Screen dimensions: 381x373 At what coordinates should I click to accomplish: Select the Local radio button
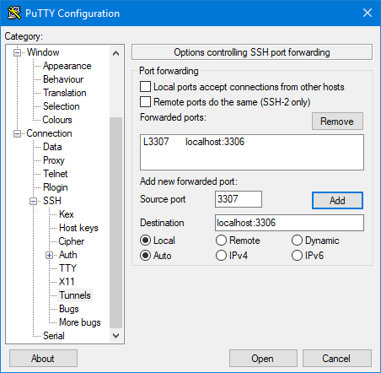(145, 241)
